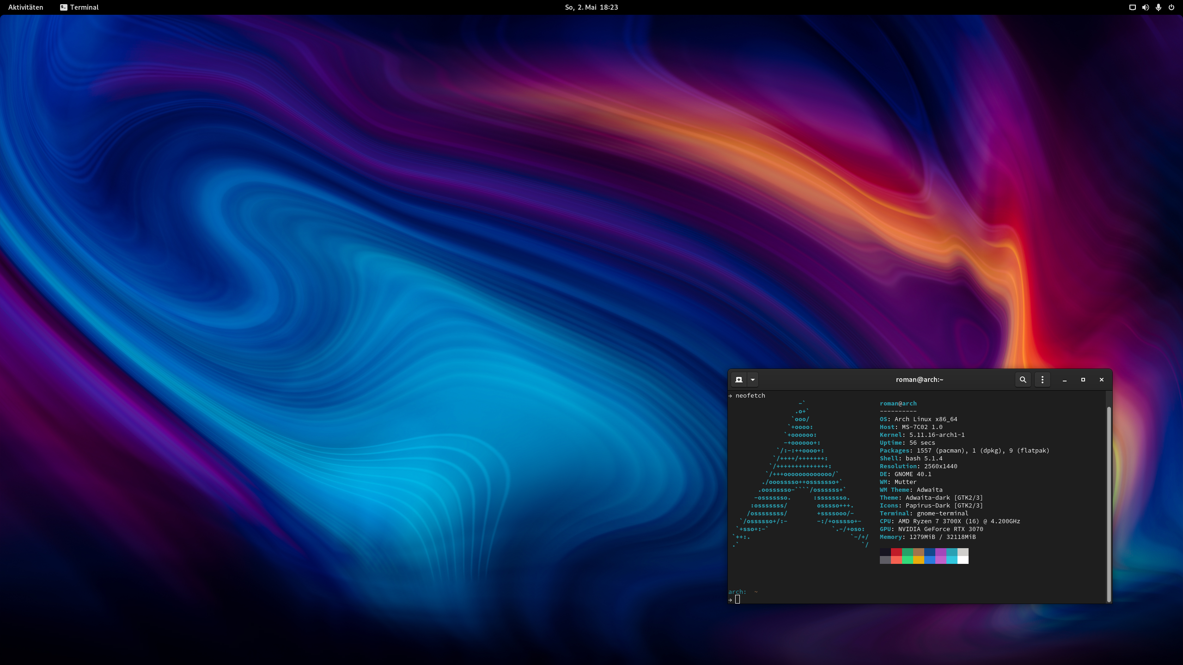Open the Terminal three-dot menu
Viewport: 1183px width, 665px height.
pyautogui.click(x=1043, y=380)
